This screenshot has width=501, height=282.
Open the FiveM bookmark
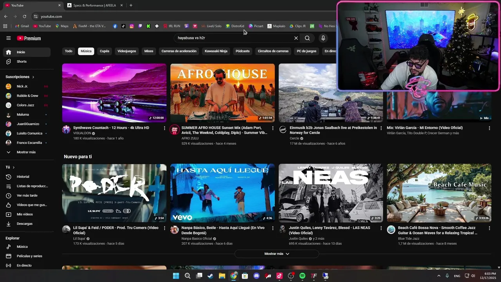(89, 26)
